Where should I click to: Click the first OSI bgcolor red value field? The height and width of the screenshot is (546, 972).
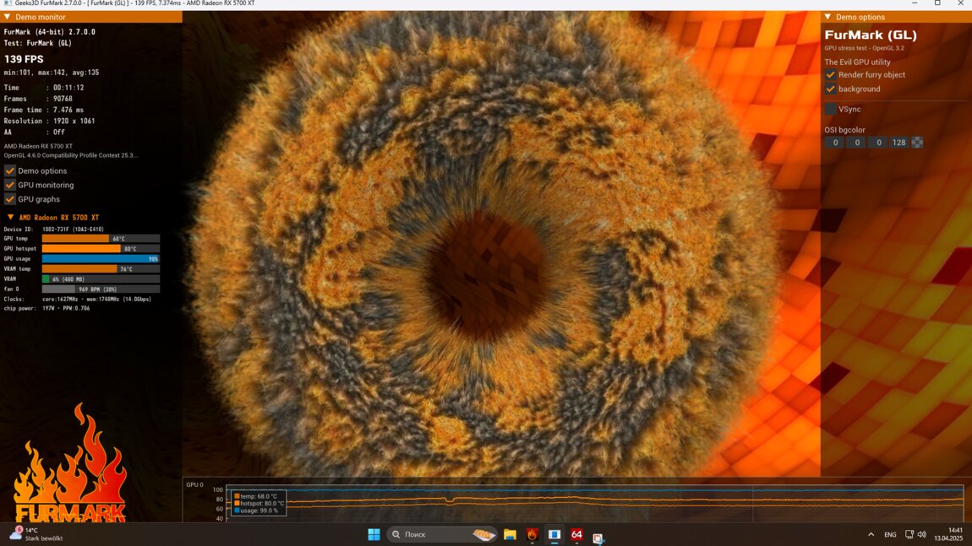click(x=835, y=143)
